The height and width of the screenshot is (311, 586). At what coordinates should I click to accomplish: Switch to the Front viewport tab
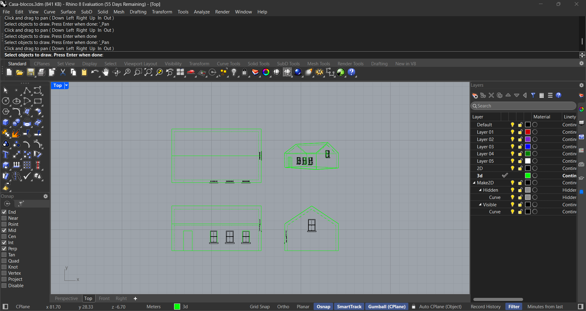click(x=104, y=298)
